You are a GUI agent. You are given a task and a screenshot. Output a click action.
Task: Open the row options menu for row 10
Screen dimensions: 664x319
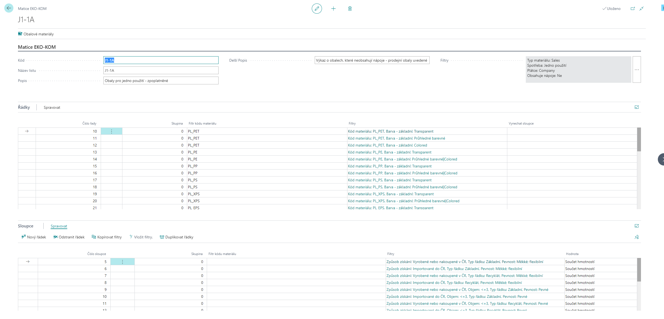pos(112,131)
